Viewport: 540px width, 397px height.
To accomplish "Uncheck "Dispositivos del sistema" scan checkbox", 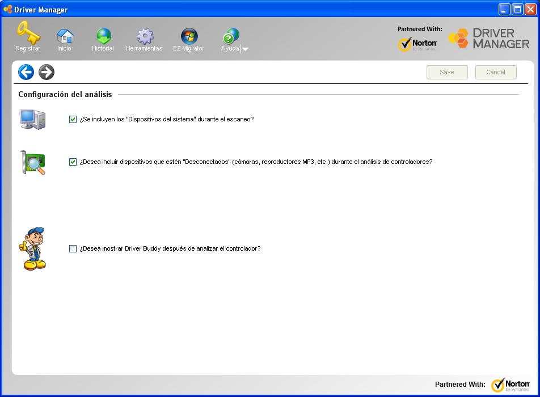I will (x=73, y=119).
